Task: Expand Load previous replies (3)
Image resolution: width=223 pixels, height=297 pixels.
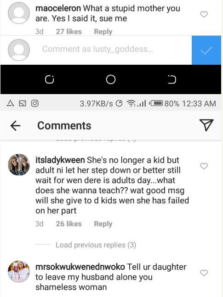Action: [x=96, y=245]
